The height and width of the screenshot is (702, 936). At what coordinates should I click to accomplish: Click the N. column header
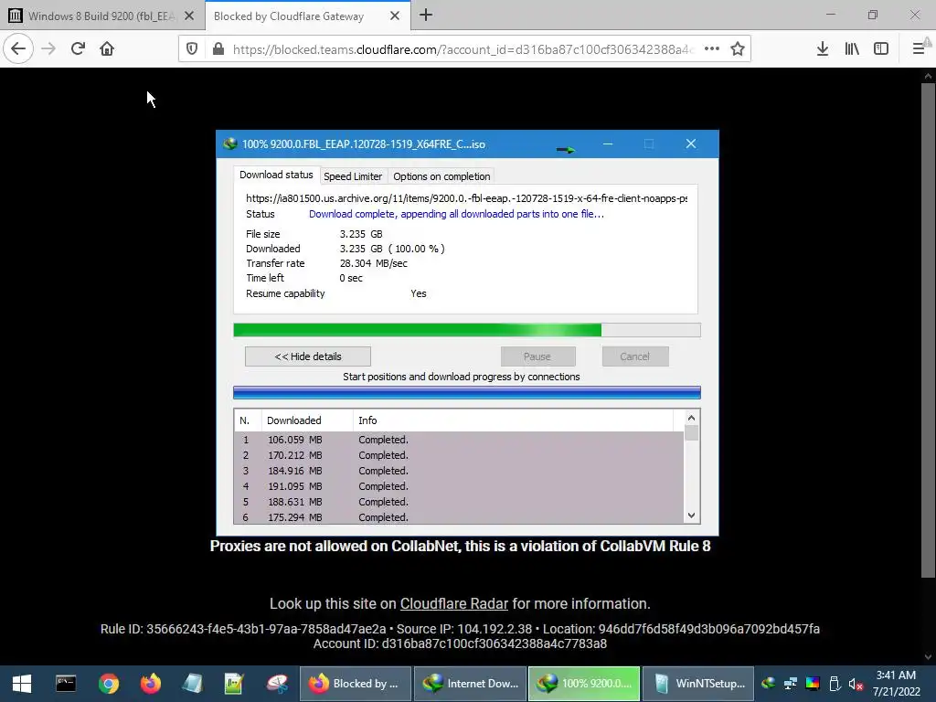point(248,420)
